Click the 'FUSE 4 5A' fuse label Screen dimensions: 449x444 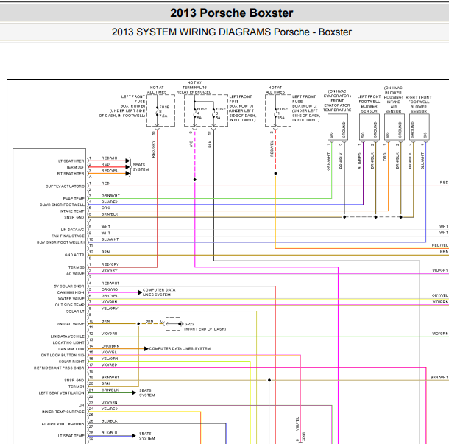(x=202, y=113)
